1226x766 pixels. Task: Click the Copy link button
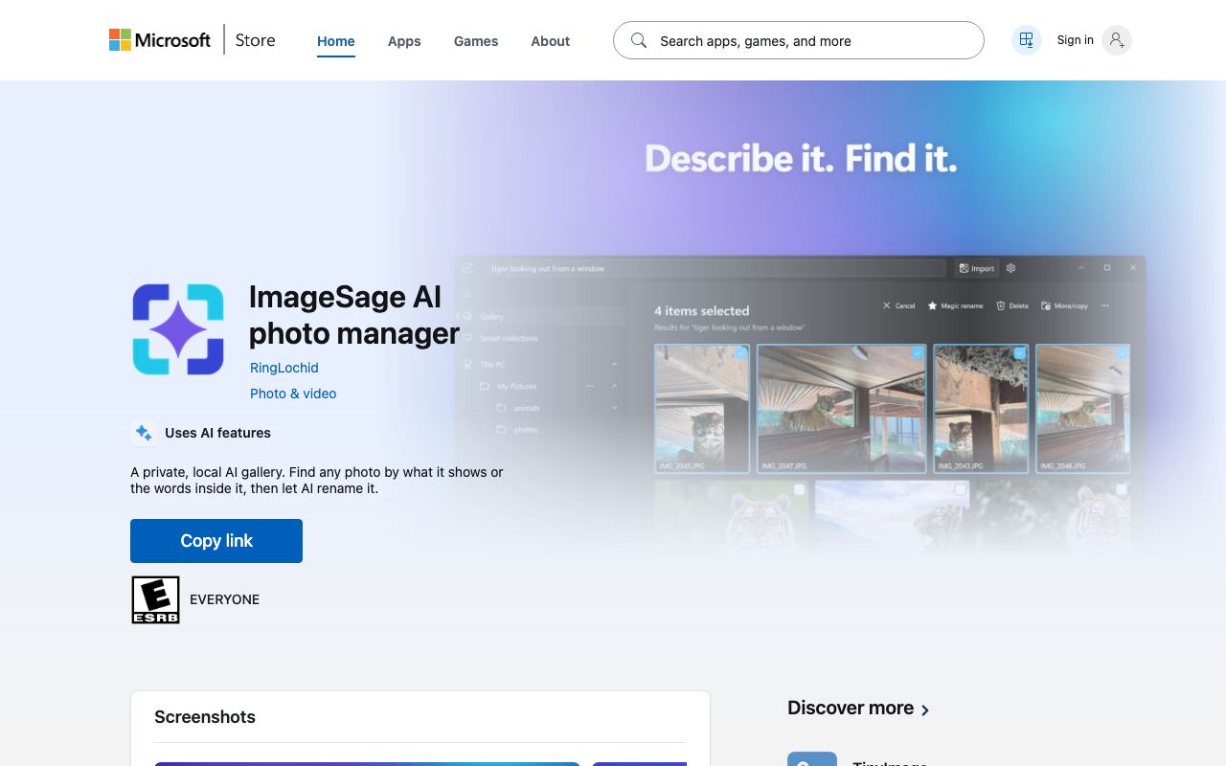click(x=216, y=541)
